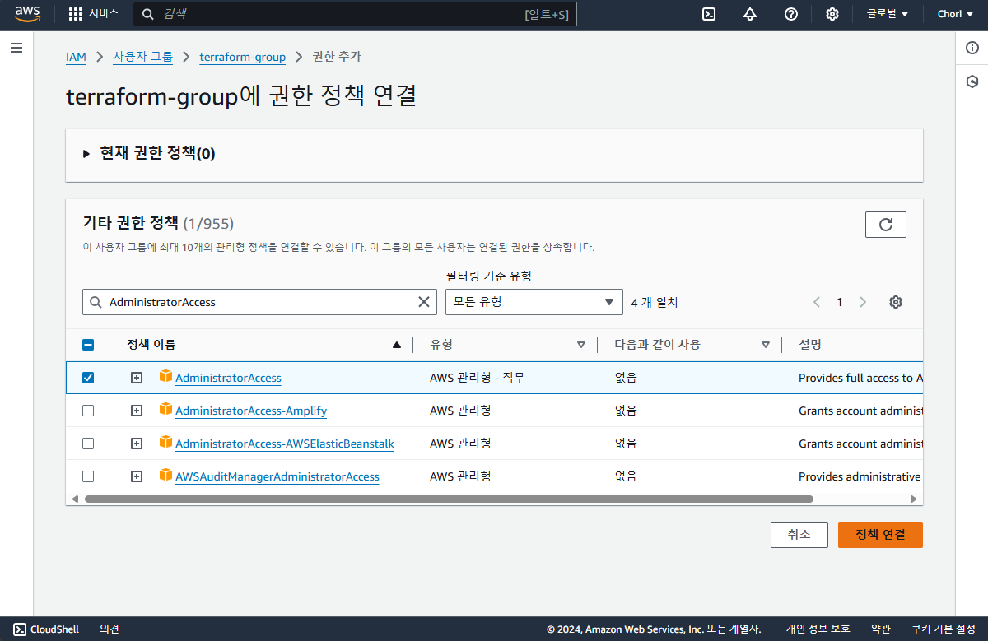Open the AWSAuditManagerAdministratorAccess policy link

coord(277,476)
